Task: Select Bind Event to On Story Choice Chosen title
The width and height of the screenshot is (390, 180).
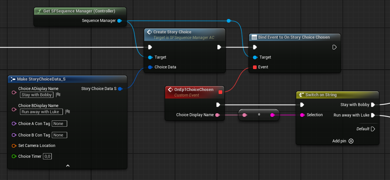Action: (x=294, y=37)
